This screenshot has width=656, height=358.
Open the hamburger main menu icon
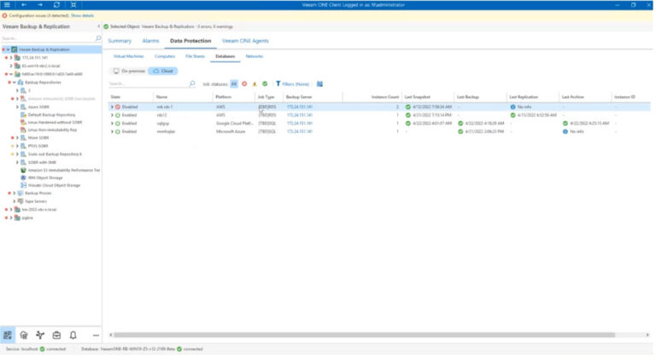tap(7, 4)
